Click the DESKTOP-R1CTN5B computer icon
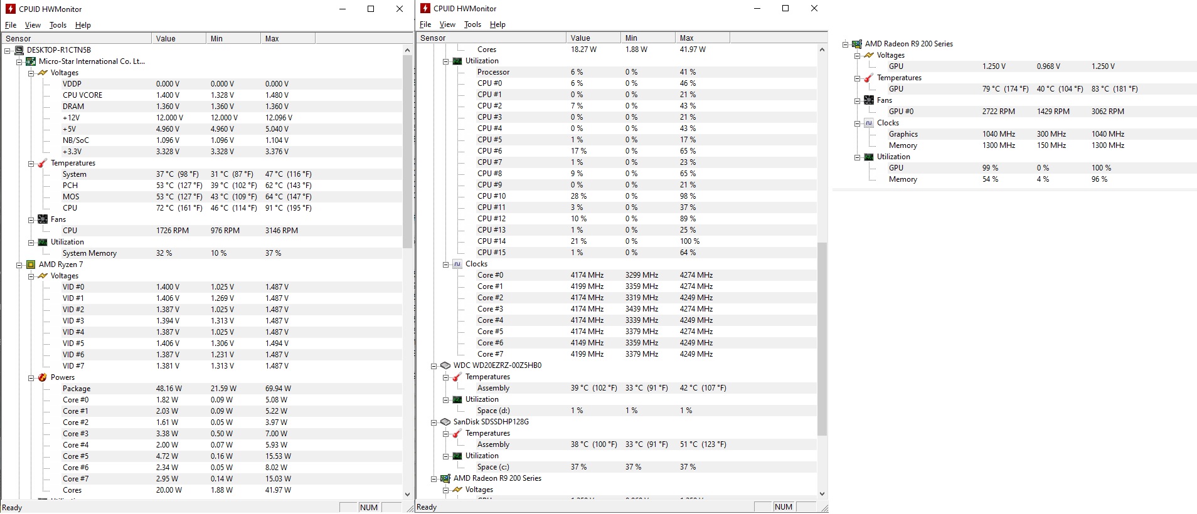 [x=19, y=50]
